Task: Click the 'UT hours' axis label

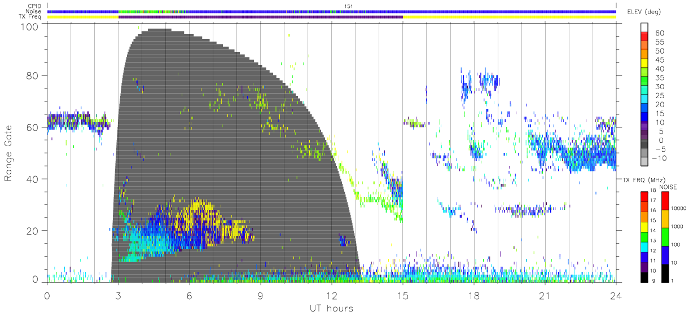Action: point(331,309)
